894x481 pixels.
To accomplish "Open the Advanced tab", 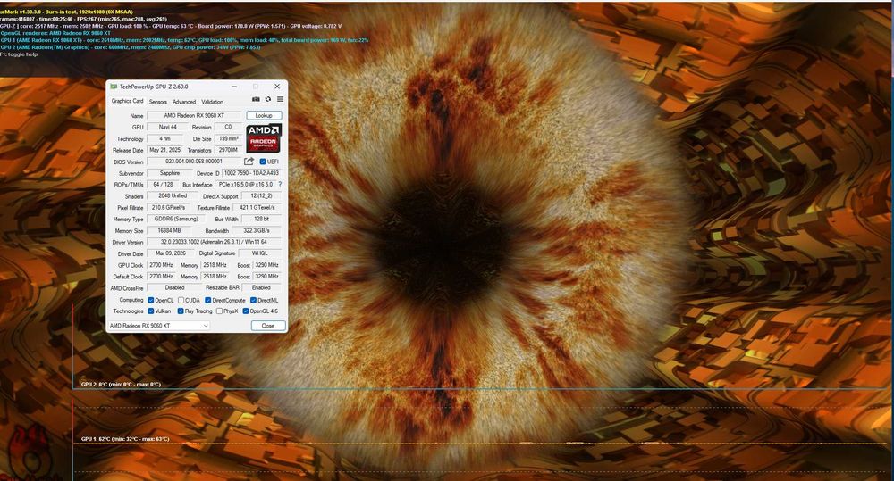I will point(184,102).
